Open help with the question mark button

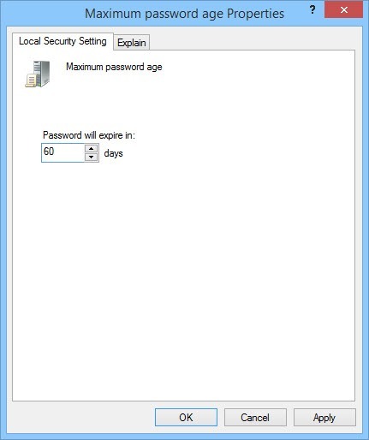(x=312, y=10)
